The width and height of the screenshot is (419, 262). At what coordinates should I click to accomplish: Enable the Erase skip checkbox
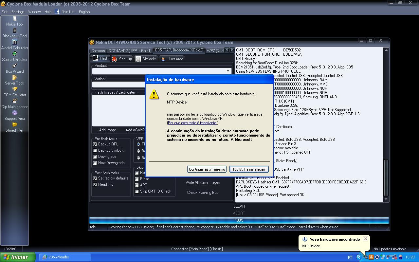[137, 179]
